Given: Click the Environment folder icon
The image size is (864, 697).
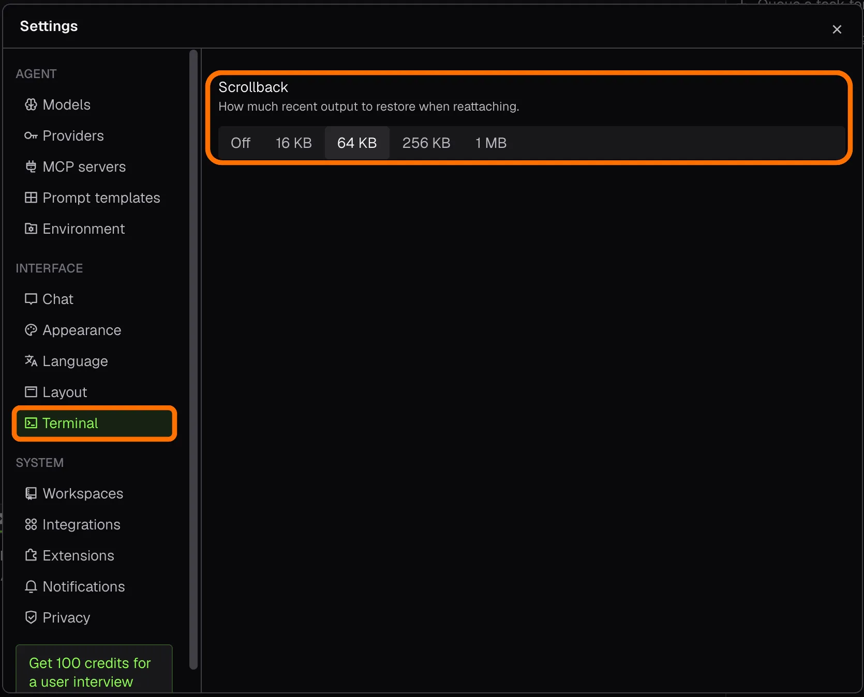Looking at the screenshot, I should [x=31, y=229].
